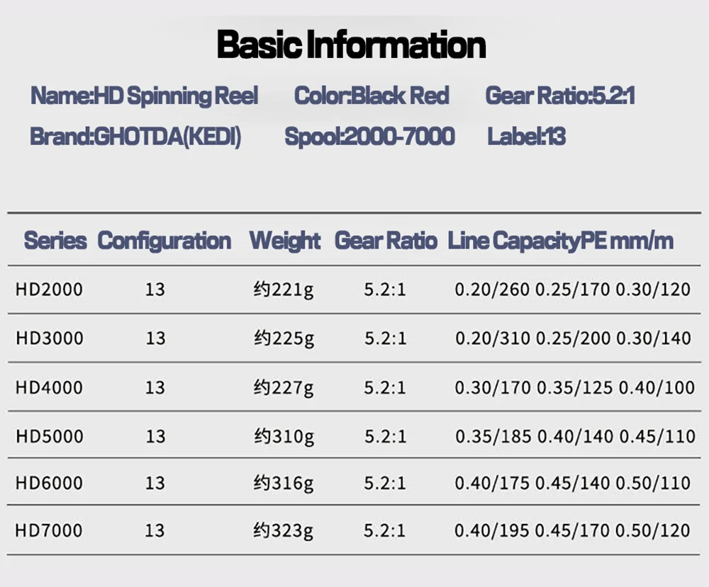Select the HD5000 row label

(x=49, y=436)
